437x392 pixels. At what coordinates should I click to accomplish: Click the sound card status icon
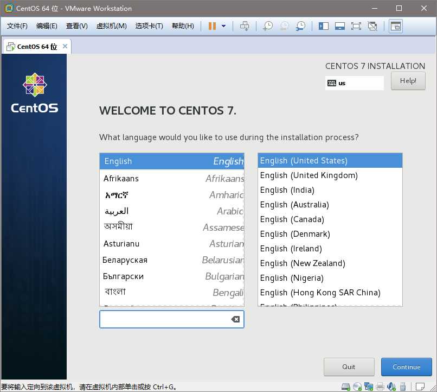(x=391, y=387)
